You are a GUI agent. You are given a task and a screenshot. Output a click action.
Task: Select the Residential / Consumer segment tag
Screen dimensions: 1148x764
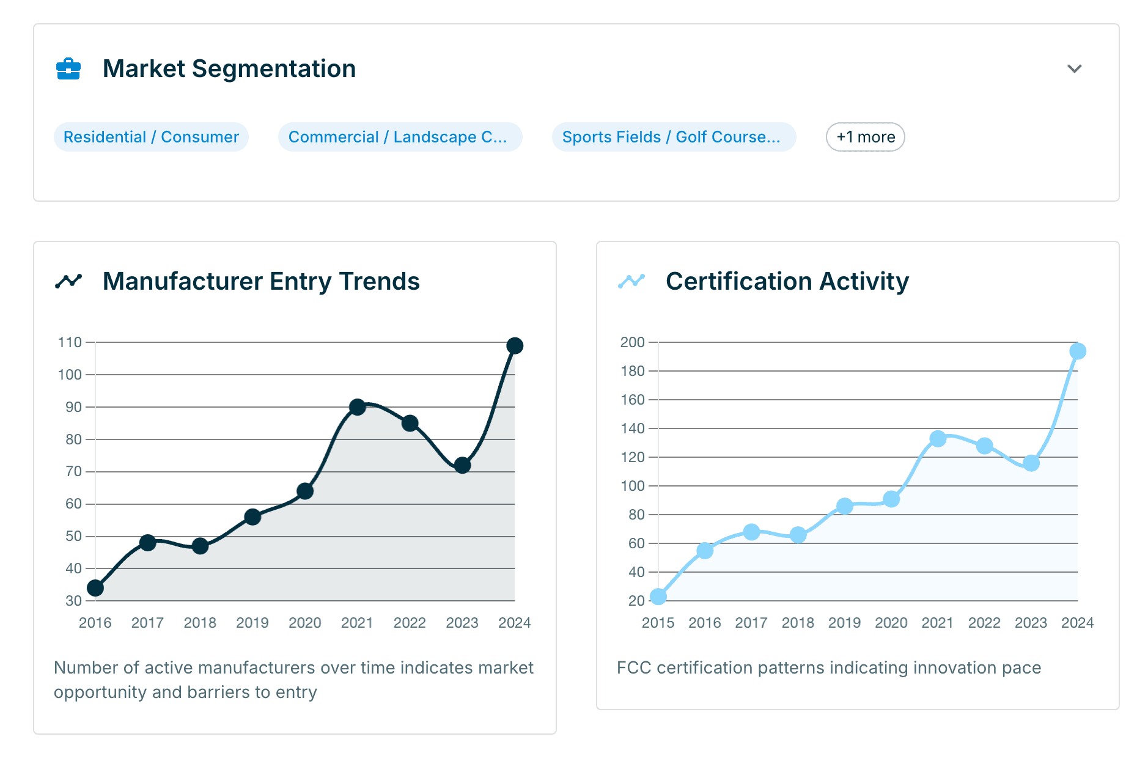click(151, 137)
